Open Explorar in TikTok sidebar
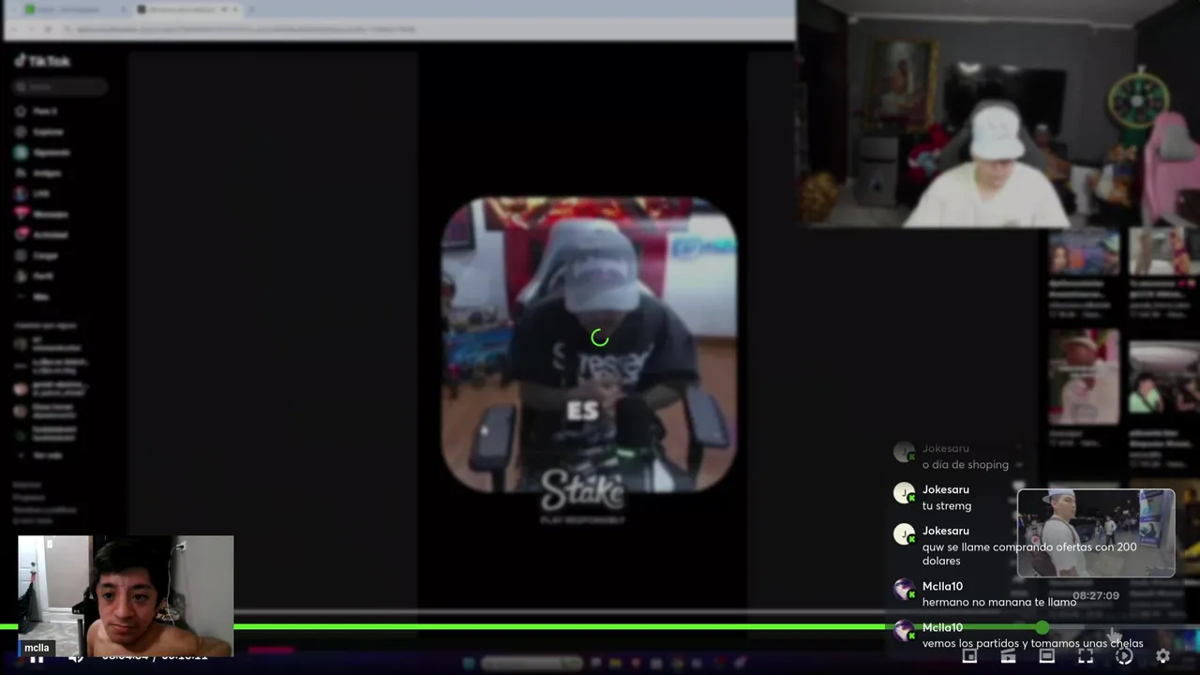This screenshot has height=675, width=1200. pos(39,131)
